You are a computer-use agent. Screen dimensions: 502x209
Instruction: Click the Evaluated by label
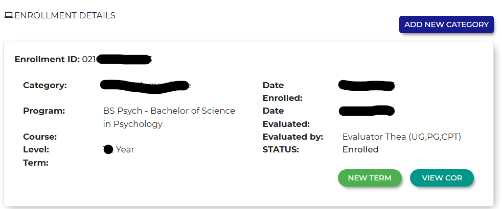coord(293,137)
